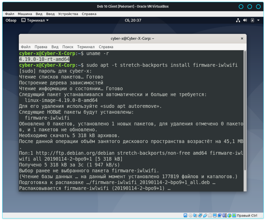Click the audio speaker icon in VirtualBox status bar
Screen dimensions: 266x221
tap(195, 215)
